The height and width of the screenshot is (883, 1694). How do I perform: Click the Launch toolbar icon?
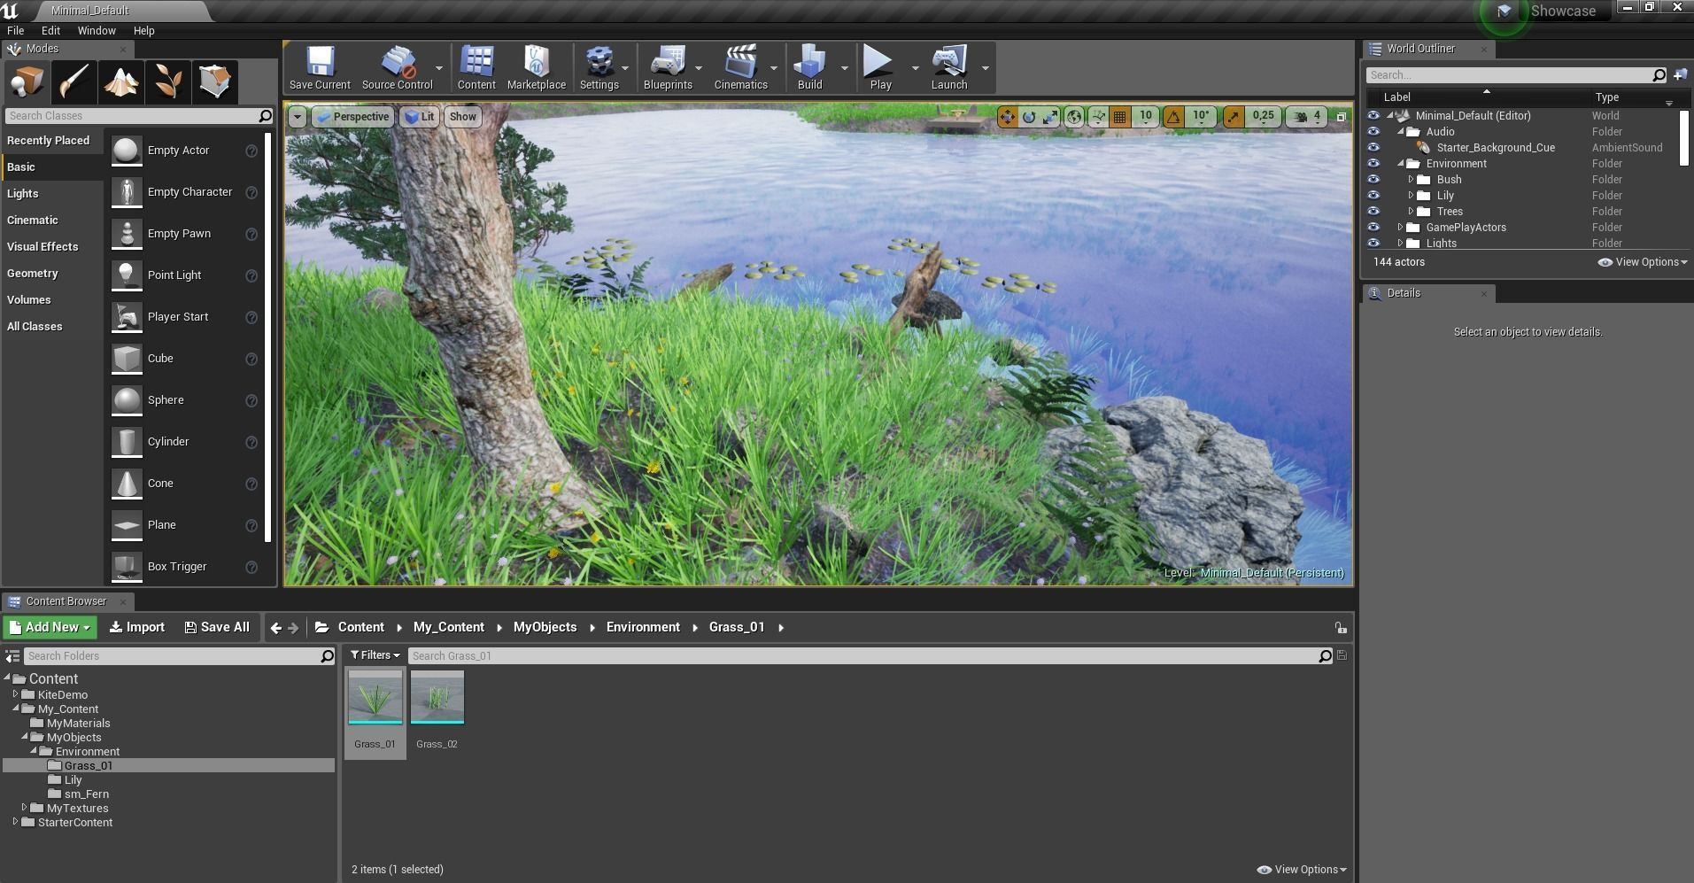pos(949,67)
